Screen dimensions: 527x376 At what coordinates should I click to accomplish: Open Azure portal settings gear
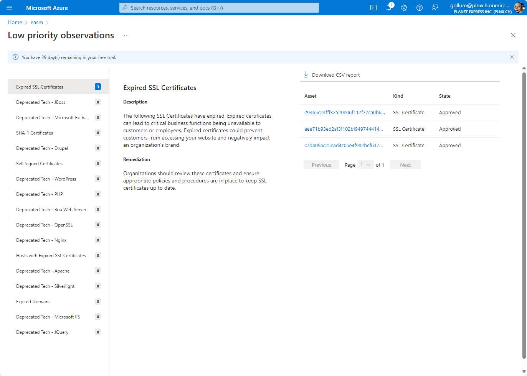[404, 7]
